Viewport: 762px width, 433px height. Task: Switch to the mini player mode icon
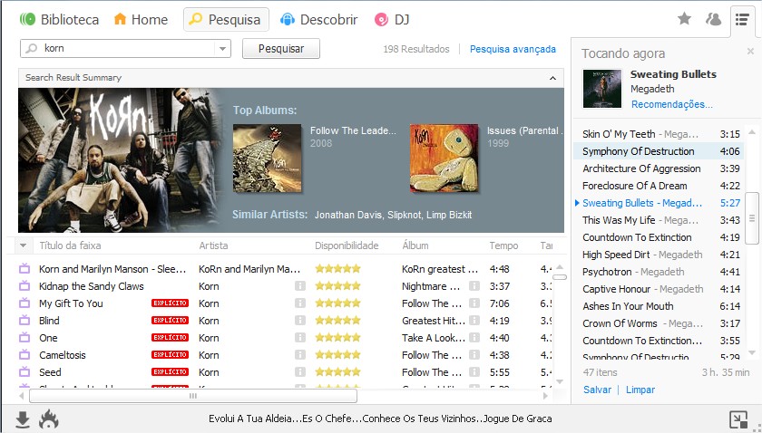pos(738,419)
